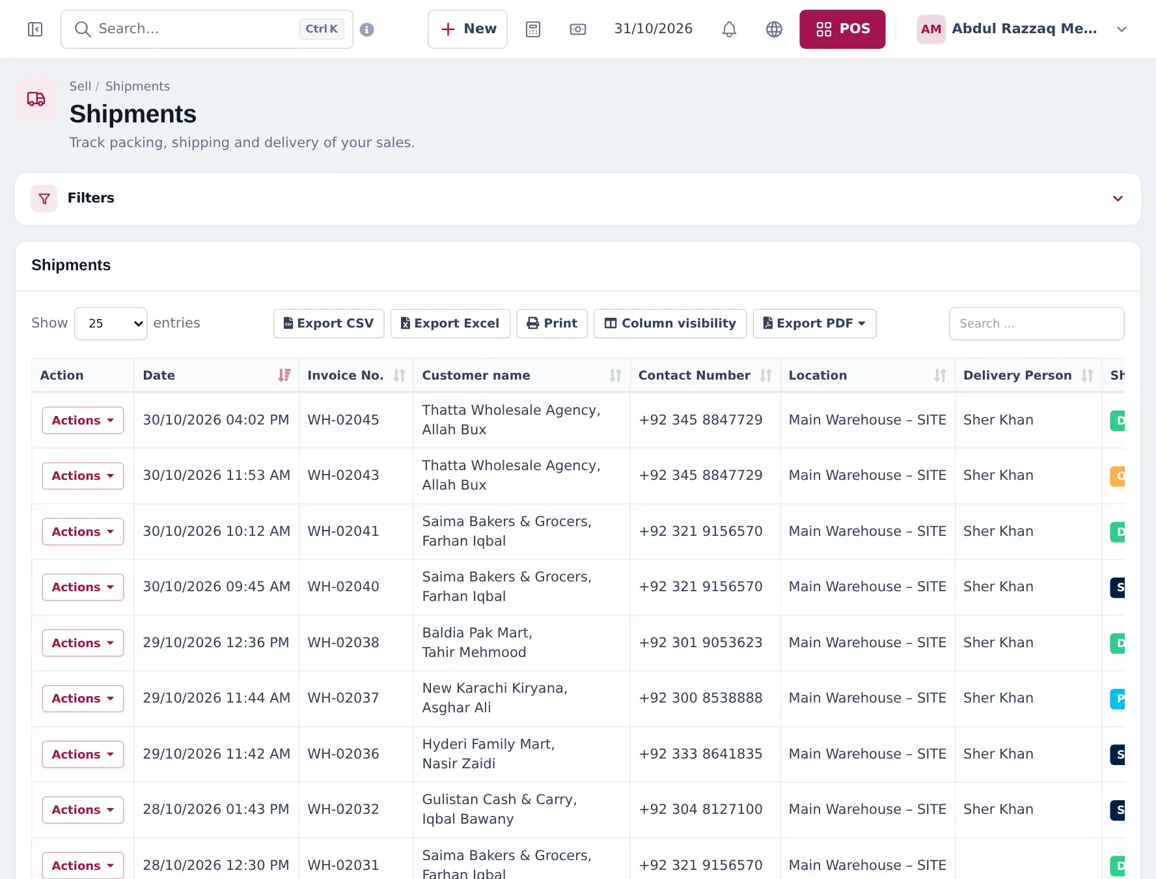Open Actions dropdown for WH-02040
The image size is (1156, 879).
(x=83, y=587)
